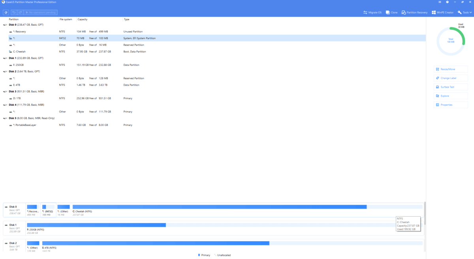Expand the Tools dropdown menu
This screenshot has height=259, width=474.
tap(465, 13)
